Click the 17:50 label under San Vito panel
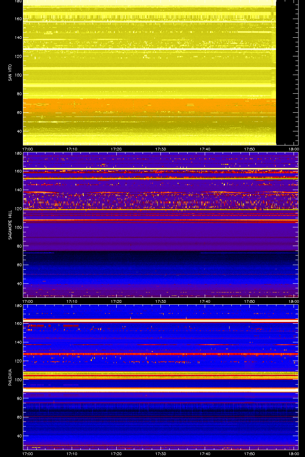 coord(249,149)
